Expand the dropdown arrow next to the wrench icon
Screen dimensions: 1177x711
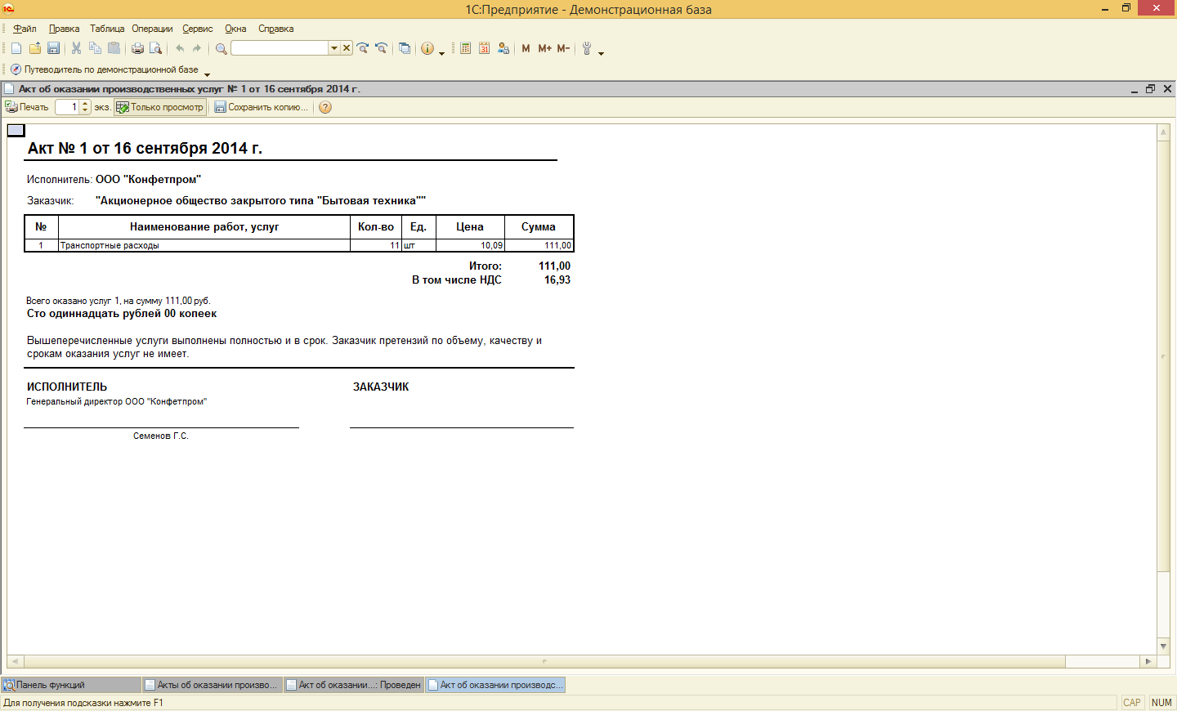coord(602,52)
